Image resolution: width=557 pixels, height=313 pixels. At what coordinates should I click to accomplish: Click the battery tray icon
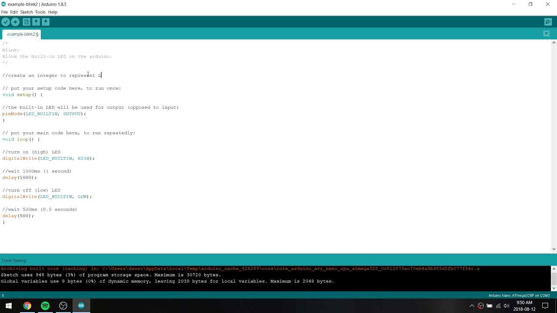tap(490, 306)
